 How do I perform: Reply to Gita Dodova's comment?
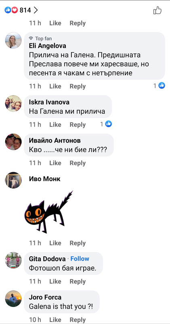[x=78, y=281]
